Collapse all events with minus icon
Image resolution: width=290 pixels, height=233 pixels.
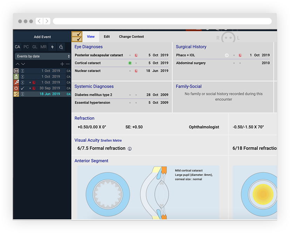[x=68, y=64]
